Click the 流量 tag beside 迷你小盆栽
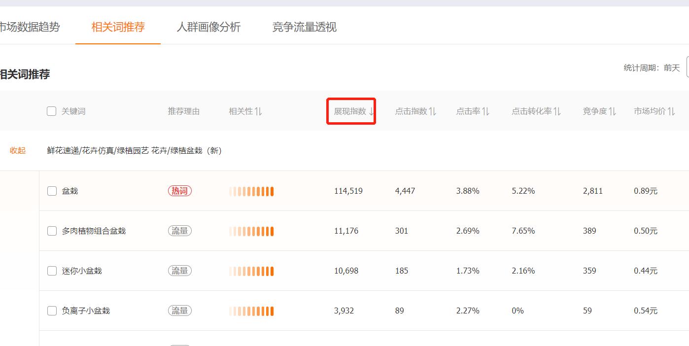The image size is (689, 346). coord(179,270)
